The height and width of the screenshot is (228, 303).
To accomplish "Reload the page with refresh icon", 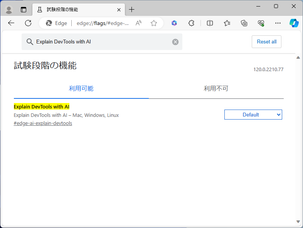I will (x=28, y=23).
